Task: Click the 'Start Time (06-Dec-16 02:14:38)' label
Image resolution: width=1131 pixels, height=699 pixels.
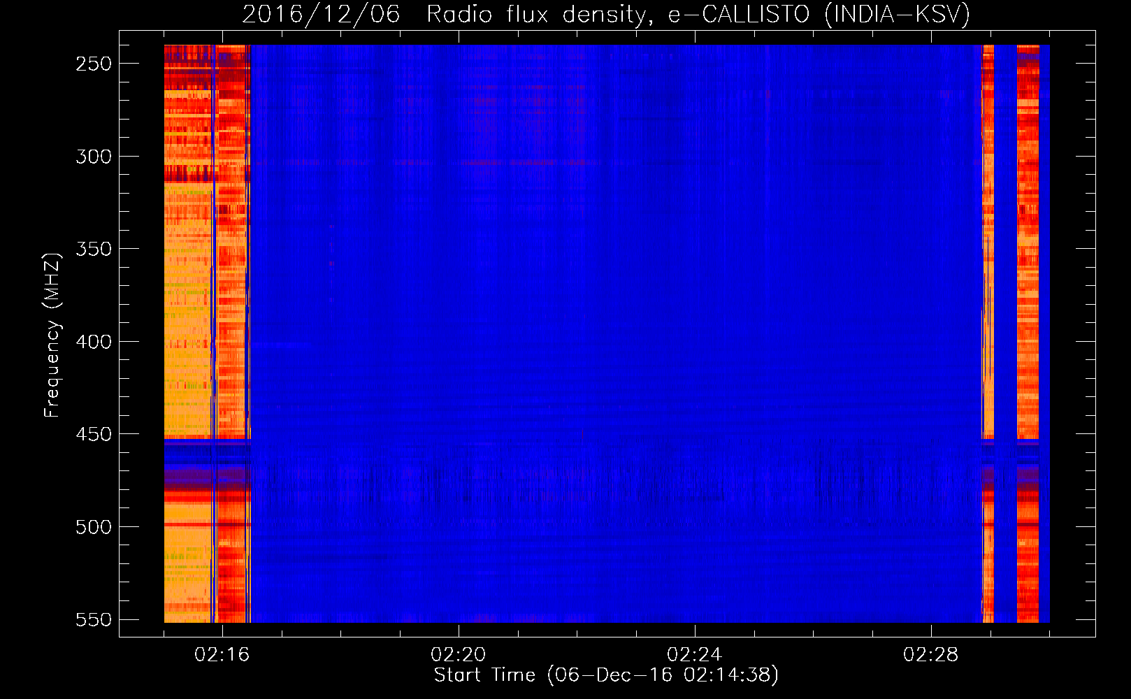Action: (606, 675)
